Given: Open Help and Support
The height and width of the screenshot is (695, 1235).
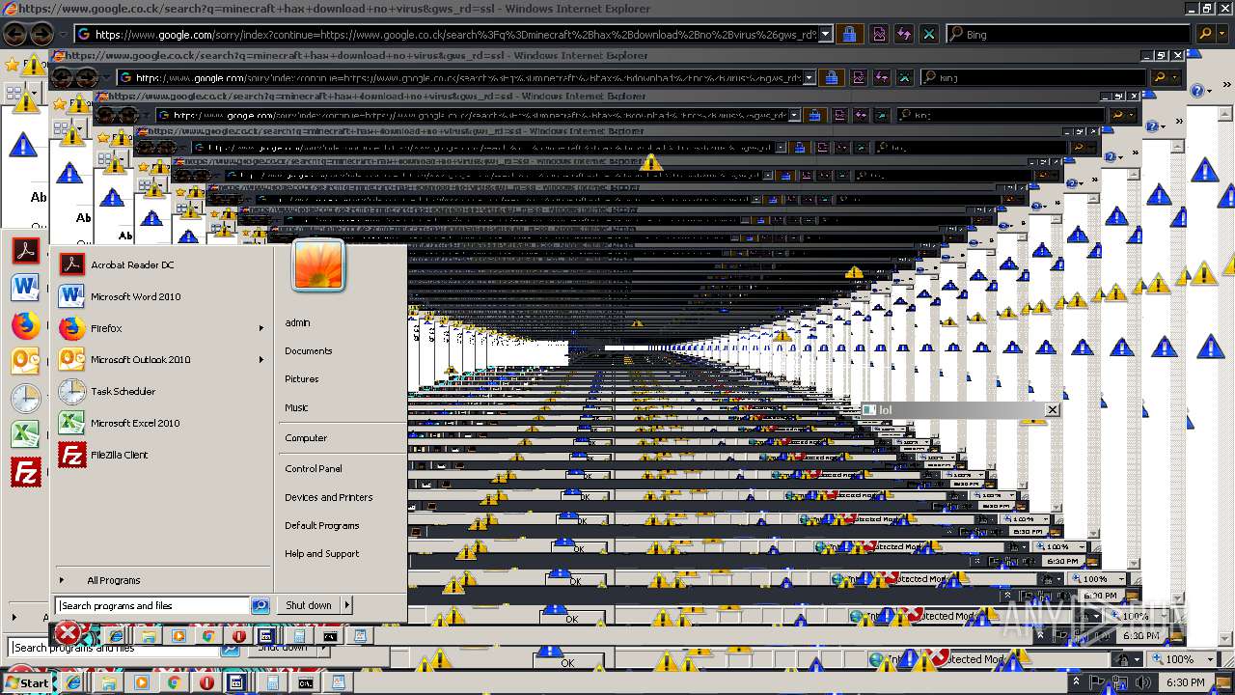Looking at the screenshot, I should click(x=321, y=553).
